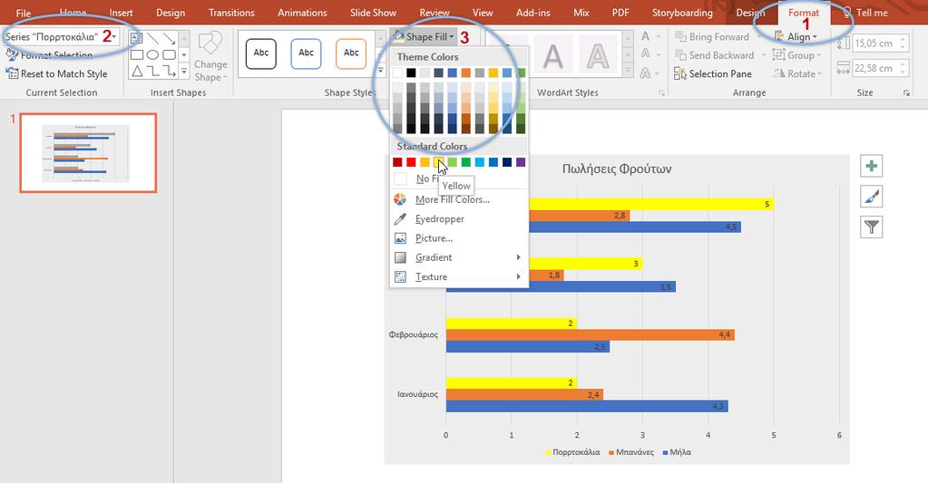The image size is (928, 483).
Task: Pick the black theme color swatch
Action: click(x=411, y=72)
